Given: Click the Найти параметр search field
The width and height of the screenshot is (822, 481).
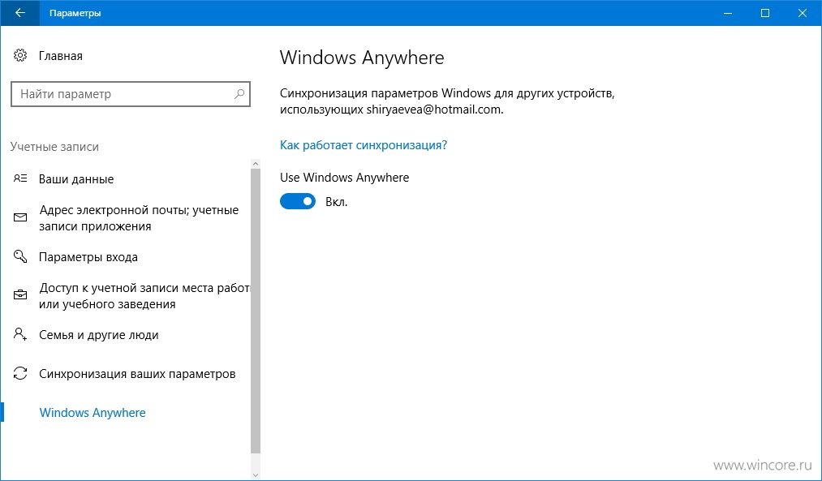Looking at the screenshot, I should [131, 94].
